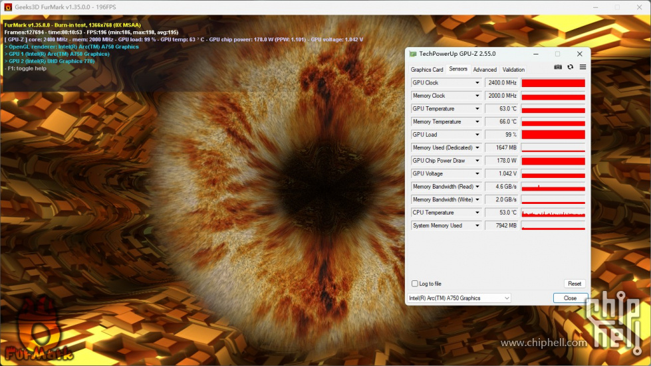The image size is (651, 366).
Task: Click FurMark OpenGL renderer info line
Action: [x=71, y=47]
